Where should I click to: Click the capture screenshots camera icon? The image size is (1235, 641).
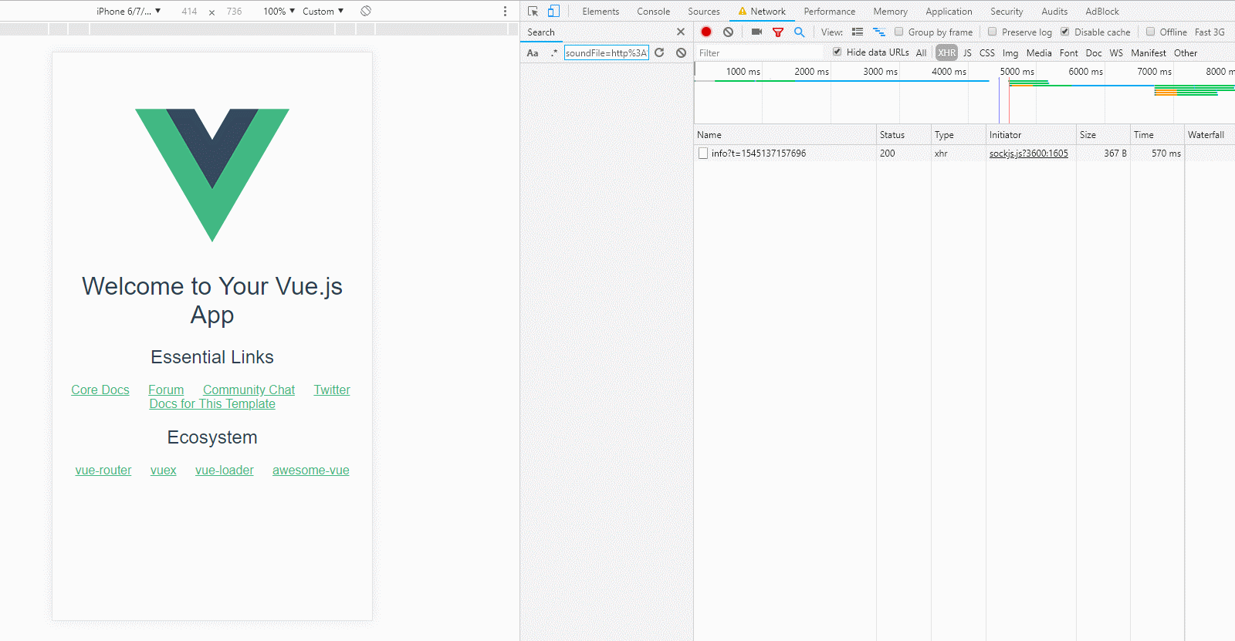(x=756, y=32)
